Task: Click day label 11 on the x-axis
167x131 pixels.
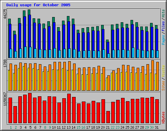Action: (x=59, y=127)
